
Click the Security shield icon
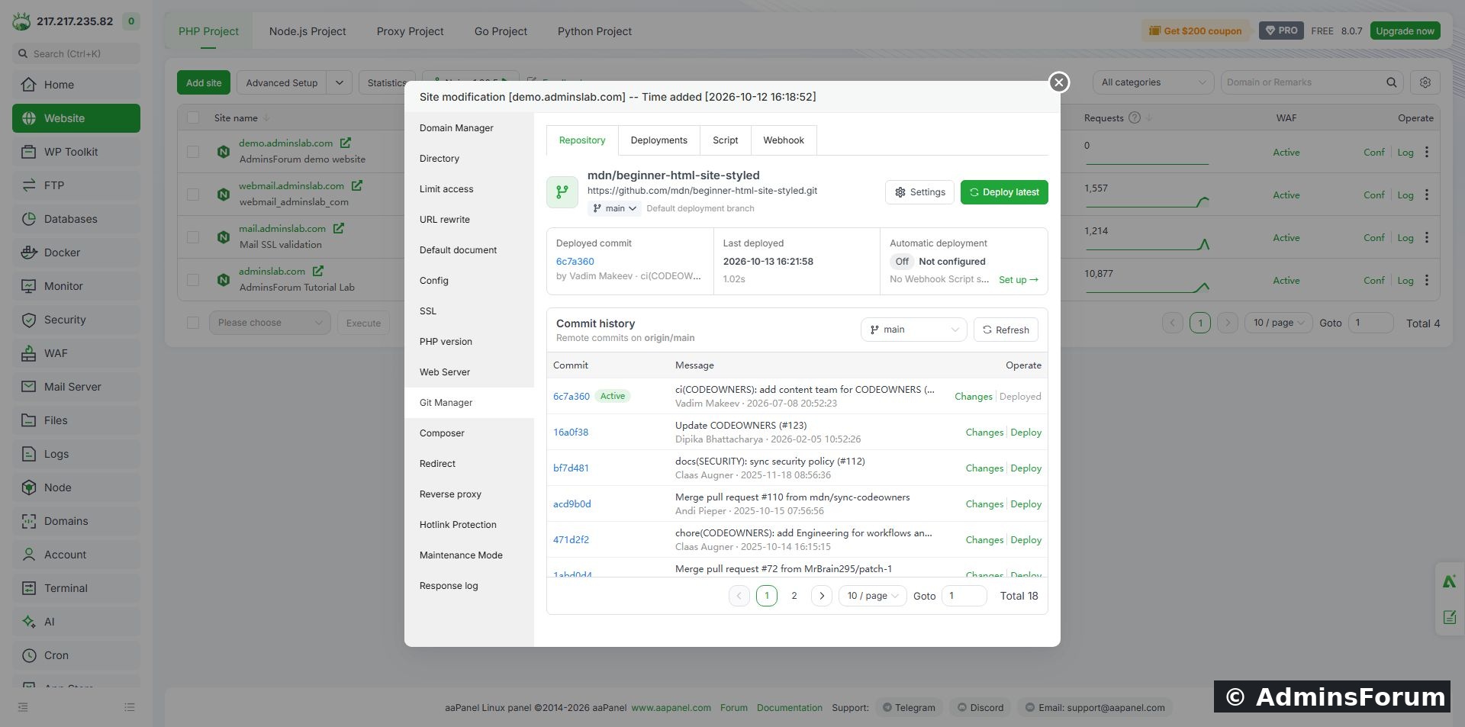click(29, 320)
